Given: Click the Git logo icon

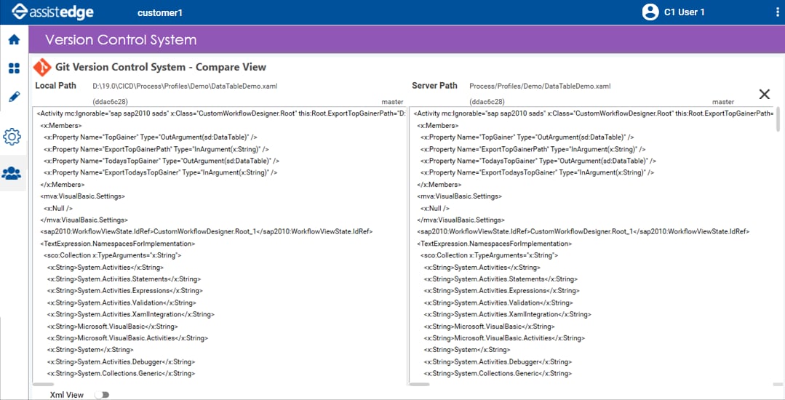Looking at the screenshot, I should (x=42, y=67).
